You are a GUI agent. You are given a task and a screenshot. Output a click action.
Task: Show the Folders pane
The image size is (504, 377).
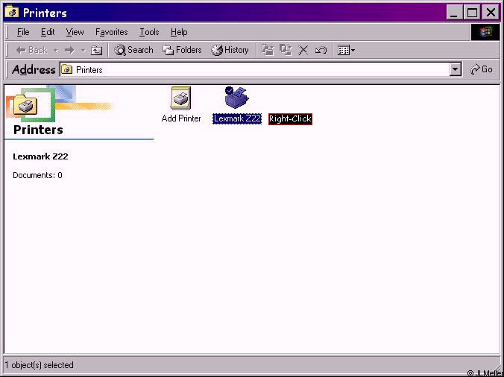182,50
